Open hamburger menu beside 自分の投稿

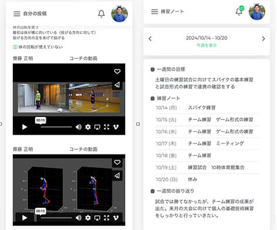point(17,13)
